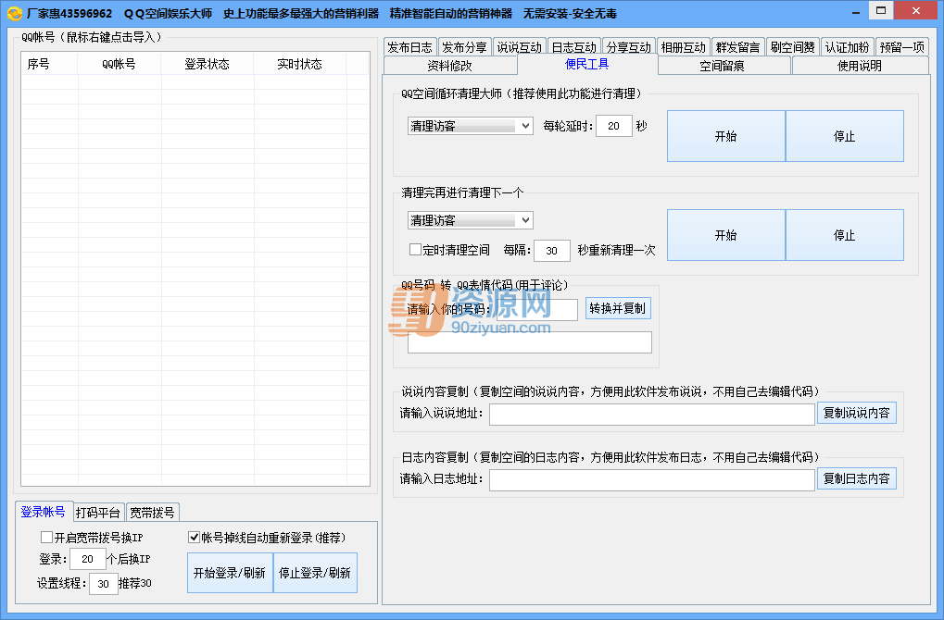This screenshot has height=620, width=944.
Task: Open 分享互动 tab
Action: (x=629, y=47)
